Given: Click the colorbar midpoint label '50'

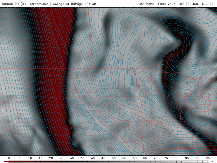Looking at the screenshot, I should [114, 158].
